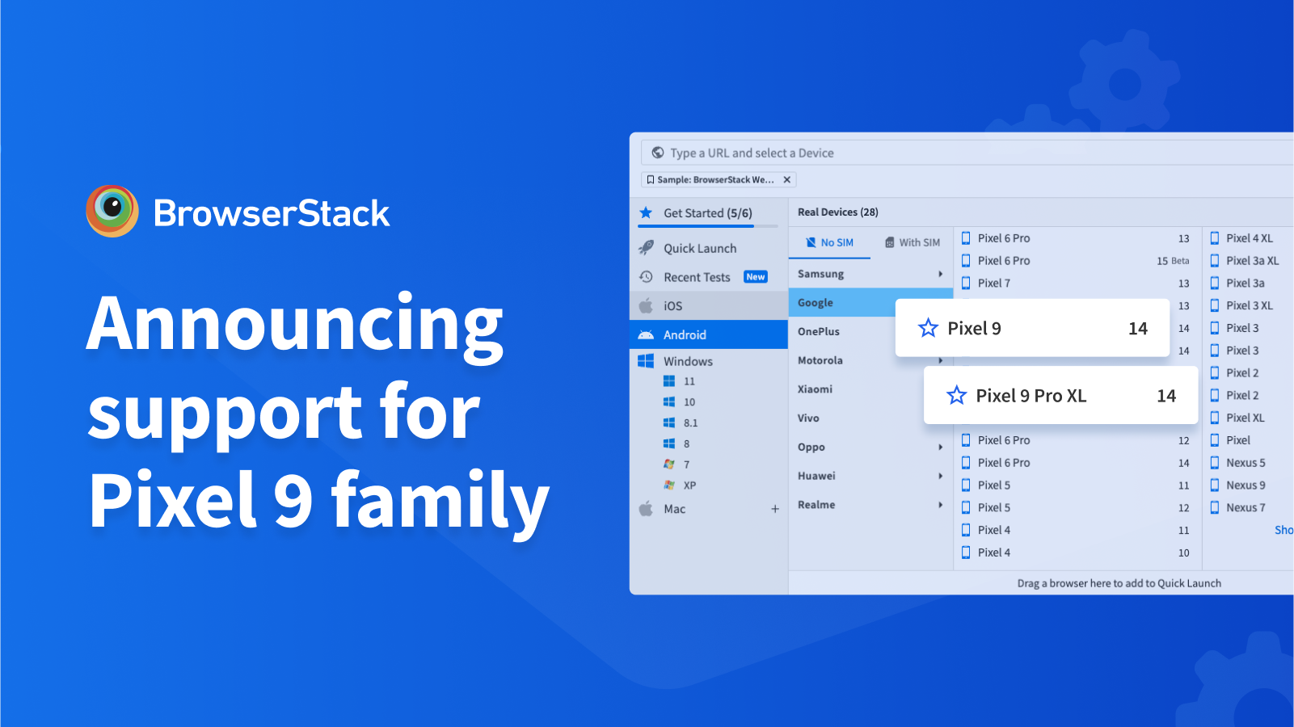Viewport: 1294px width, 727px height.
Task: Switch to the With SIM tab
Action: pyautogui.click(x=913, y=242)
